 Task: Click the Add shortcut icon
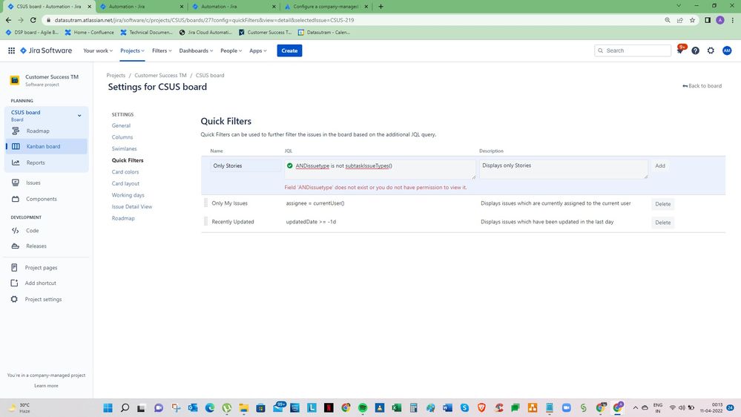coord(14,283)
